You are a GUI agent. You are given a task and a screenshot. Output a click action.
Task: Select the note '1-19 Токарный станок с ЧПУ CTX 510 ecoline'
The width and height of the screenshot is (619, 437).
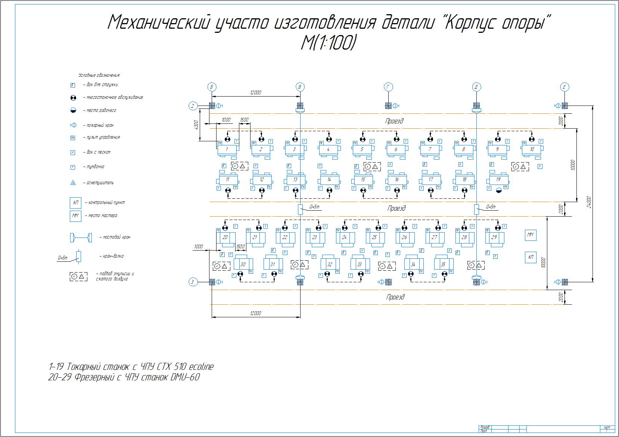pyautogui.click(x=131, y=367)
